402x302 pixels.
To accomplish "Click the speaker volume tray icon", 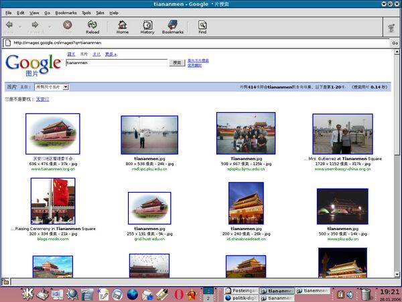I will coord(350,295).
